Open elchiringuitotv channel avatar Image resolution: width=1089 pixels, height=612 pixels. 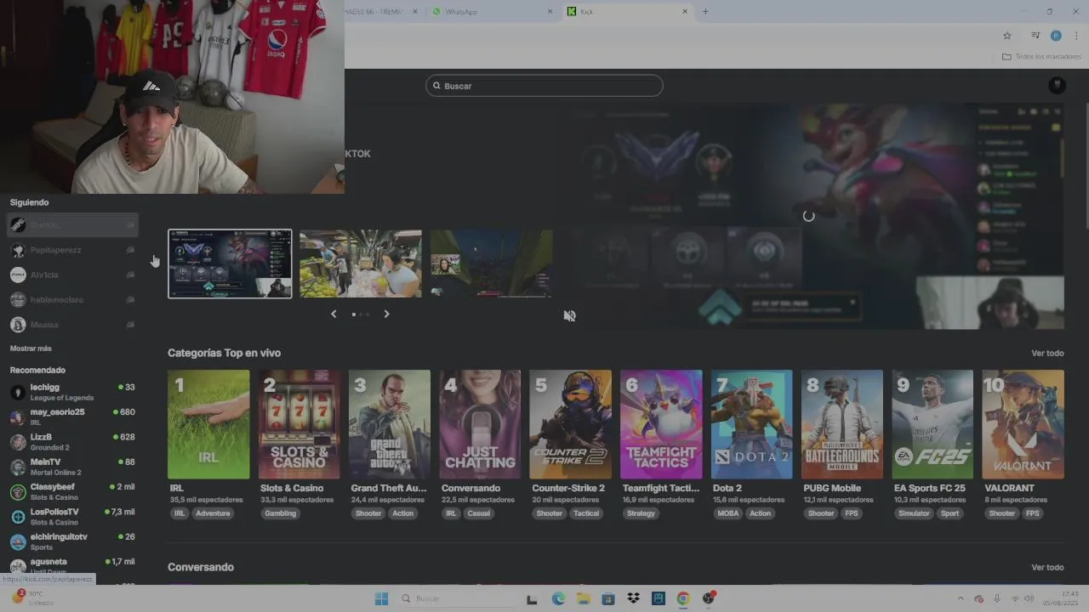click(x=17, y=541)
